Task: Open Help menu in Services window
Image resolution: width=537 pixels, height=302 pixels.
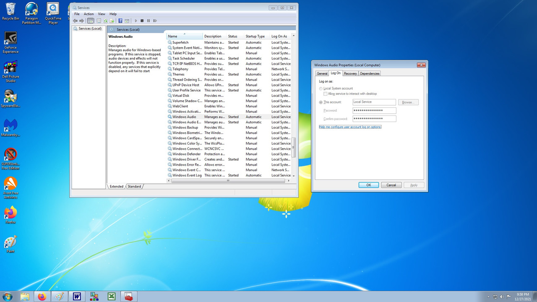Action: [x=113, y=14]
